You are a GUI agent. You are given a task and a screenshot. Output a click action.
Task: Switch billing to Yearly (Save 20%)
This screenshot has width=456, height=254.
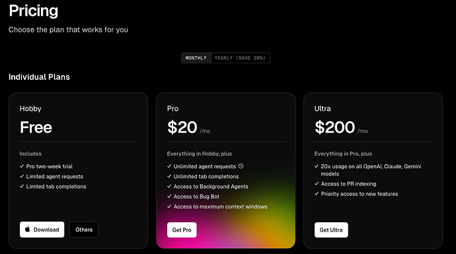coord(240,58)
